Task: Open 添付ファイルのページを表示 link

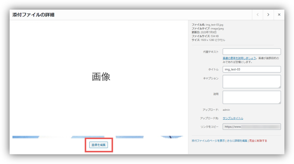Action: (x=208, y=141)
